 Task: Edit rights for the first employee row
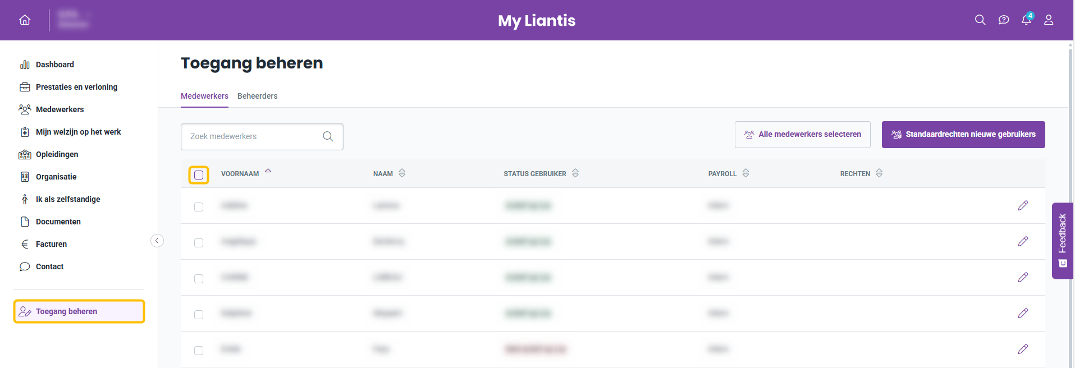(x=1023, y=205)
